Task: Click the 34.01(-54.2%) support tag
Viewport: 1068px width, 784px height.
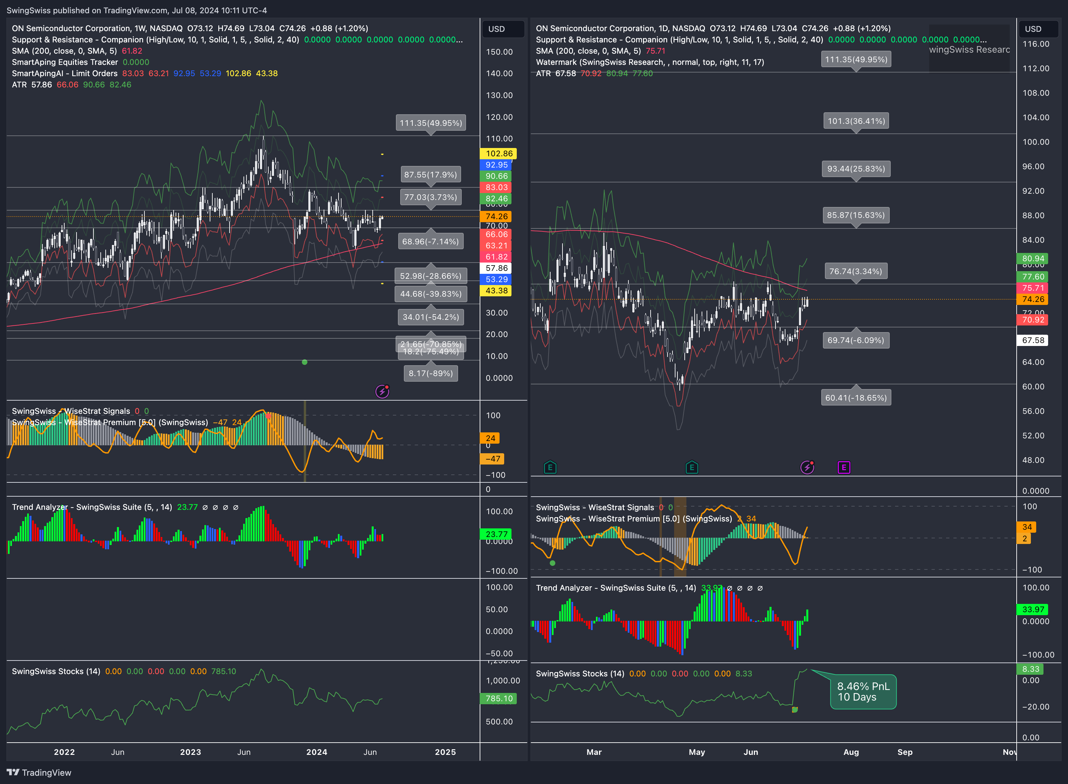Action: pyautogui.click(x=431, y=317)
